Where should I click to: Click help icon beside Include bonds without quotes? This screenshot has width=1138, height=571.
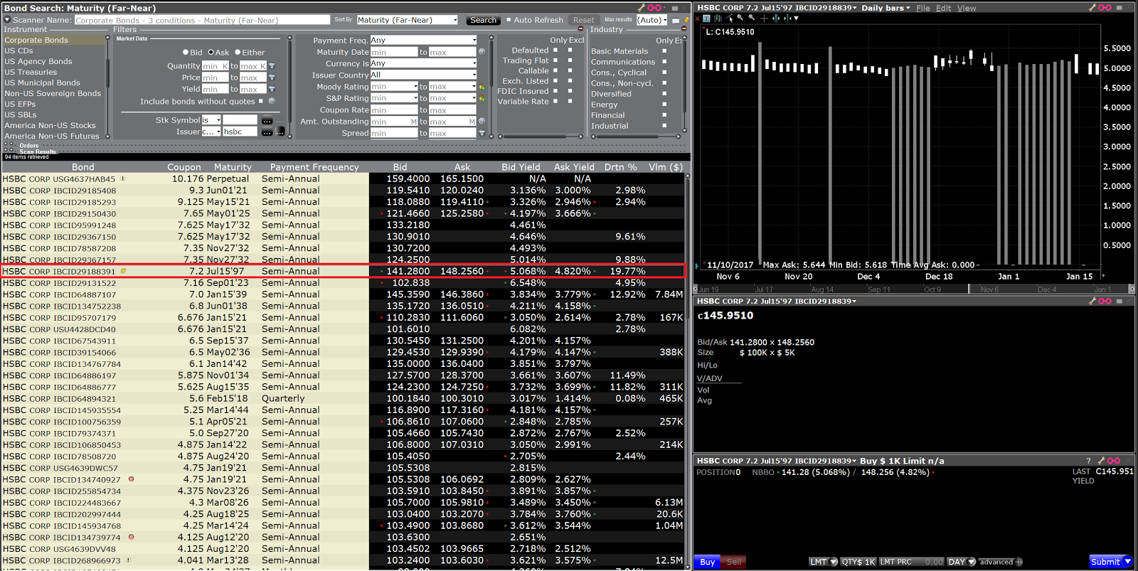coord(272,101)
